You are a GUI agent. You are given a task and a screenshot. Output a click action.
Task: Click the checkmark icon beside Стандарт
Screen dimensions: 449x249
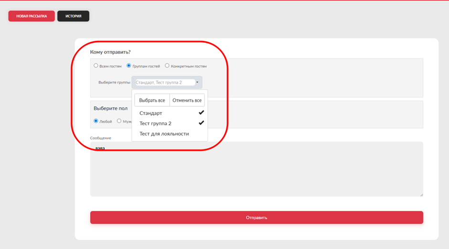click(x=201, y=113)
